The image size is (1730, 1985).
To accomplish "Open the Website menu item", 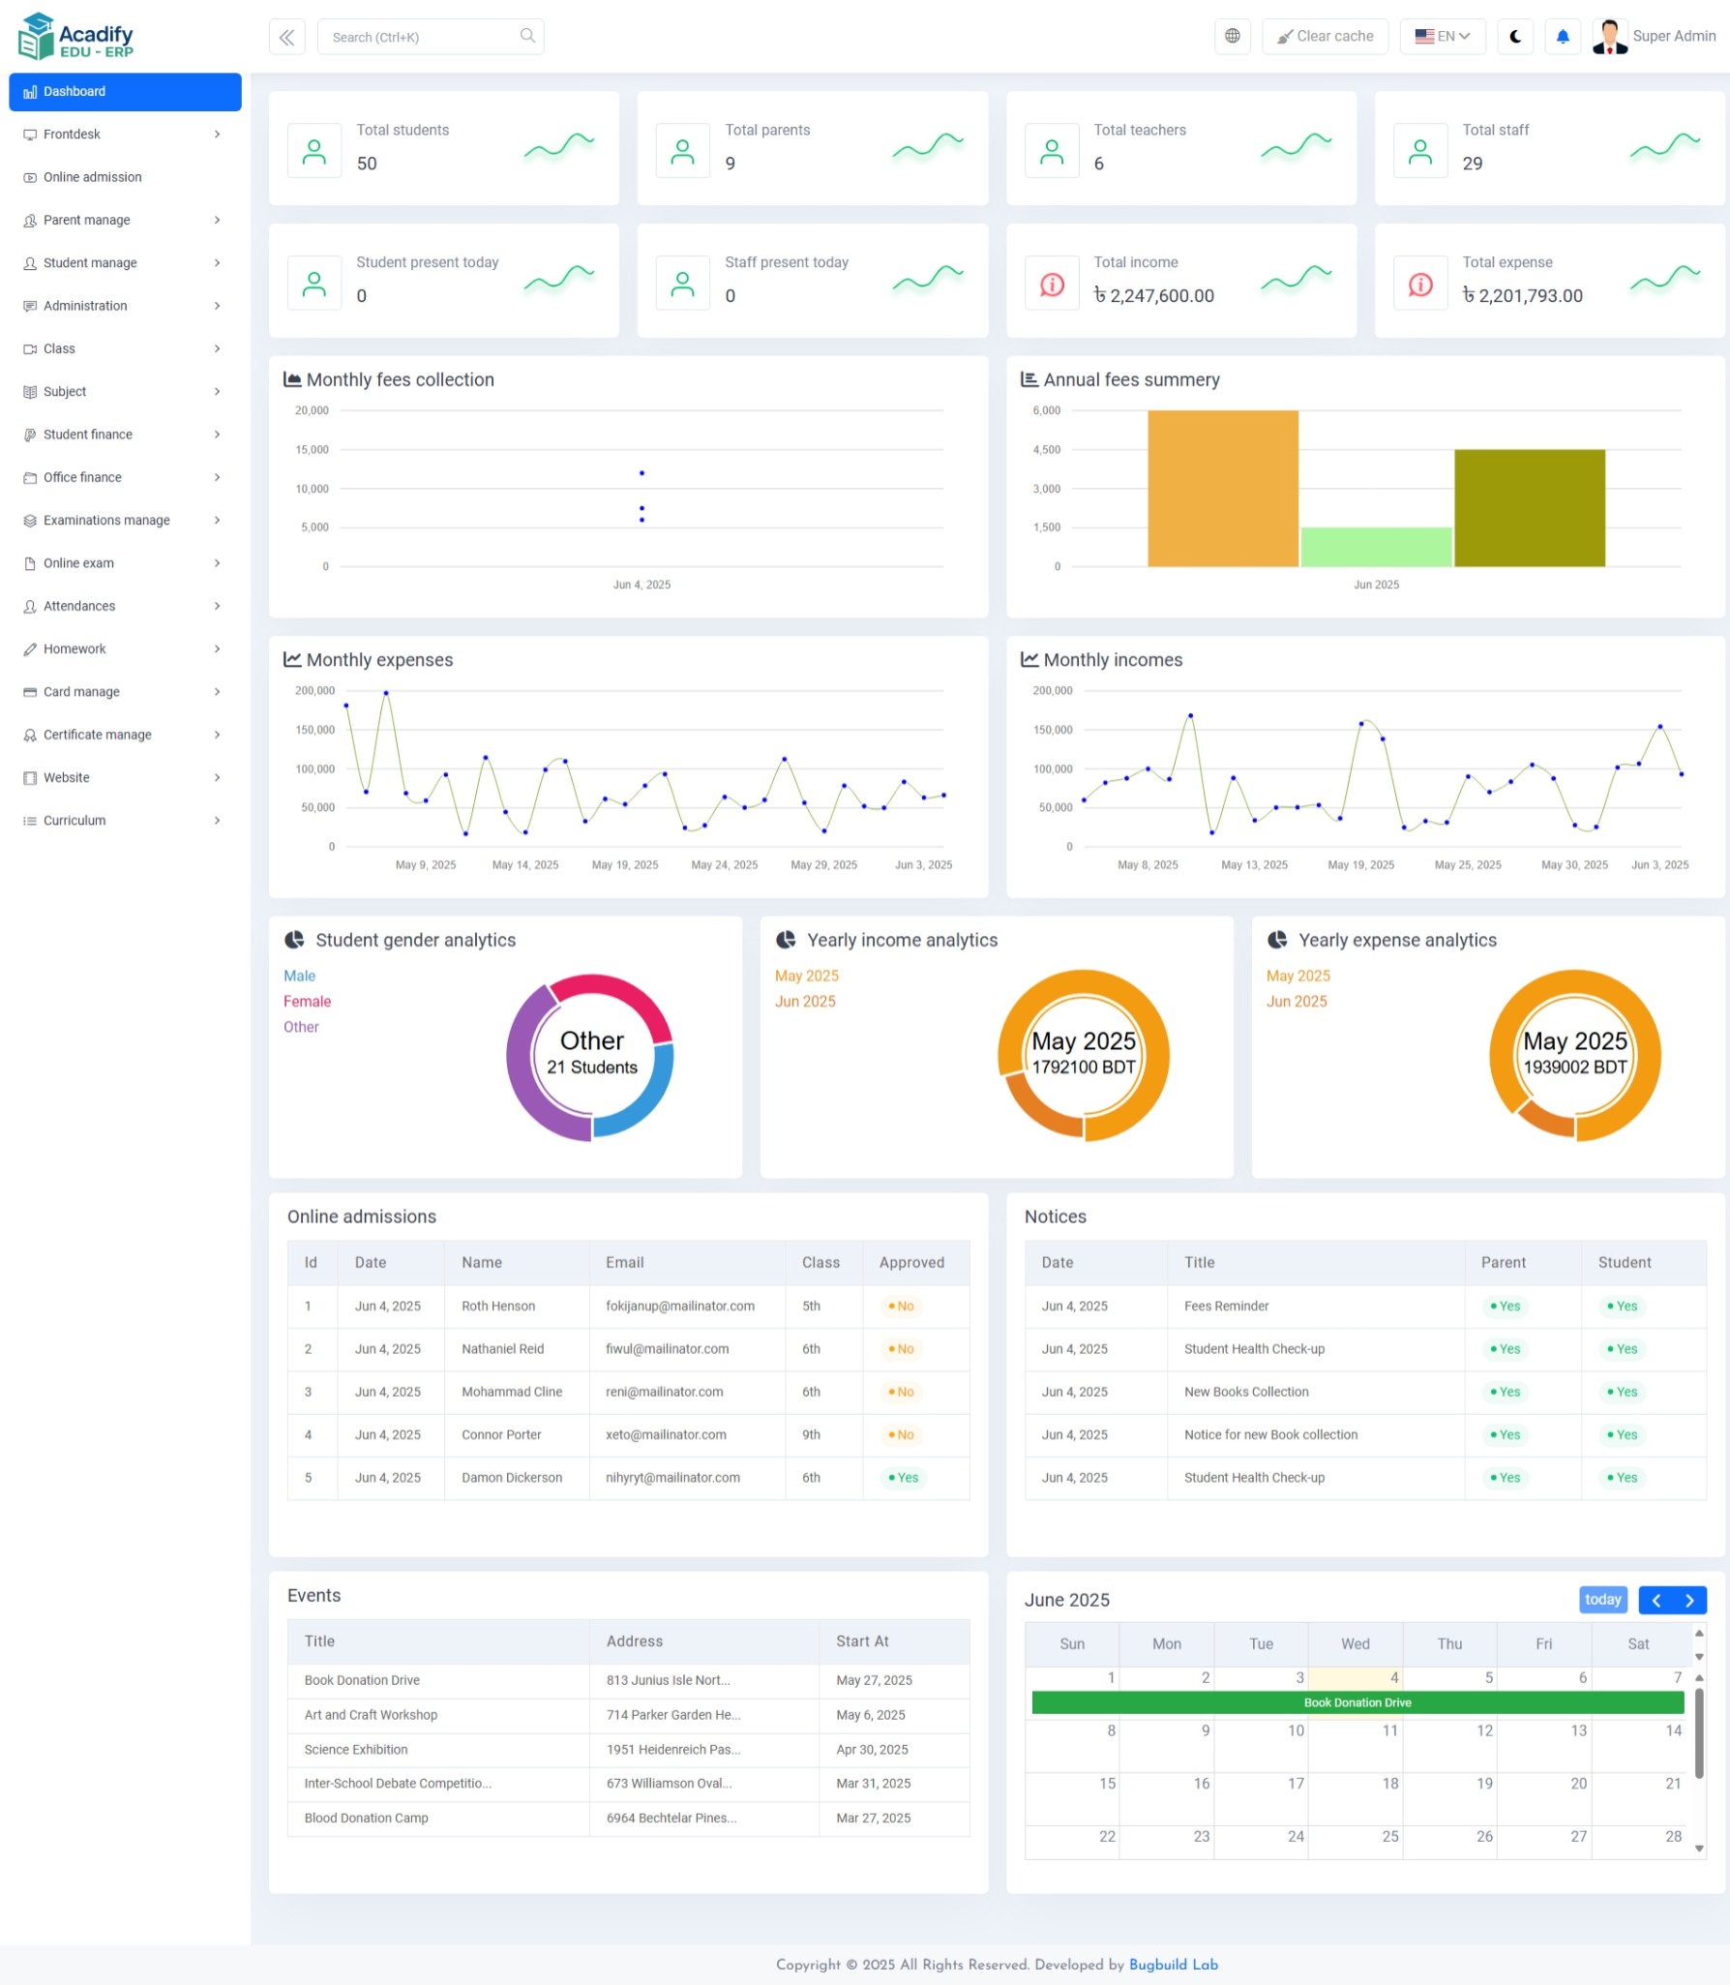I will (66, 777).
